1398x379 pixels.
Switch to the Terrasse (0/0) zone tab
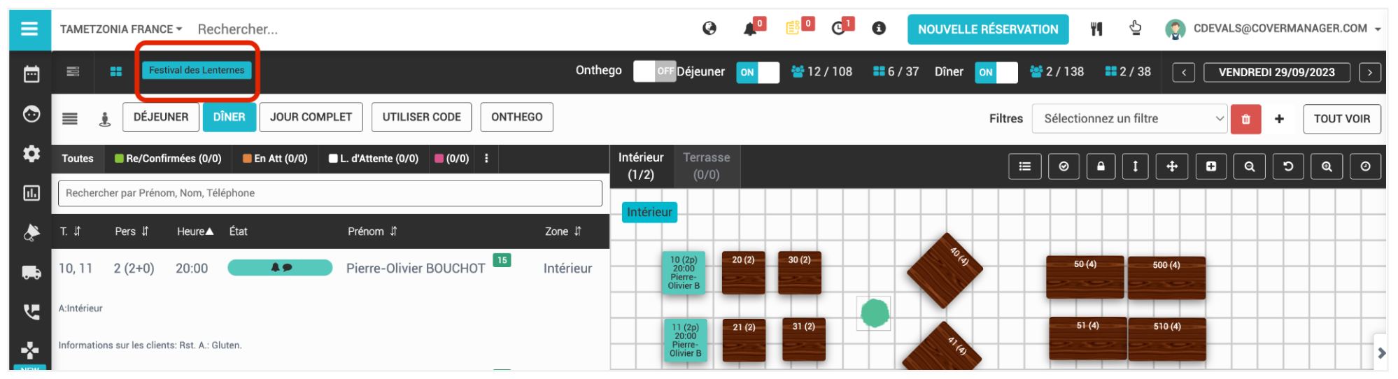coord(706,166)
